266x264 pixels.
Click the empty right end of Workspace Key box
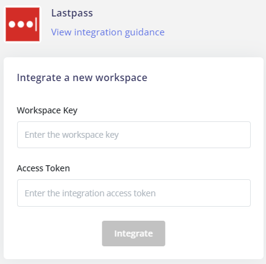click(x=203, y=135)
